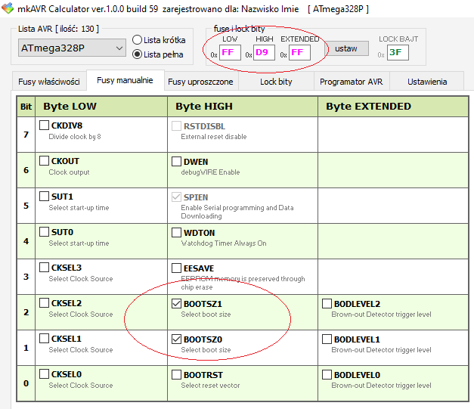Click the 'Enable Serial programming' description text

(237, 212)
